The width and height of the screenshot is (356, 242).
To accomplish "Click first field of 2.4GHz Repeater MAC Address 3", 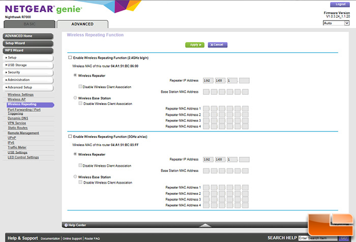I will pos(206,121).
